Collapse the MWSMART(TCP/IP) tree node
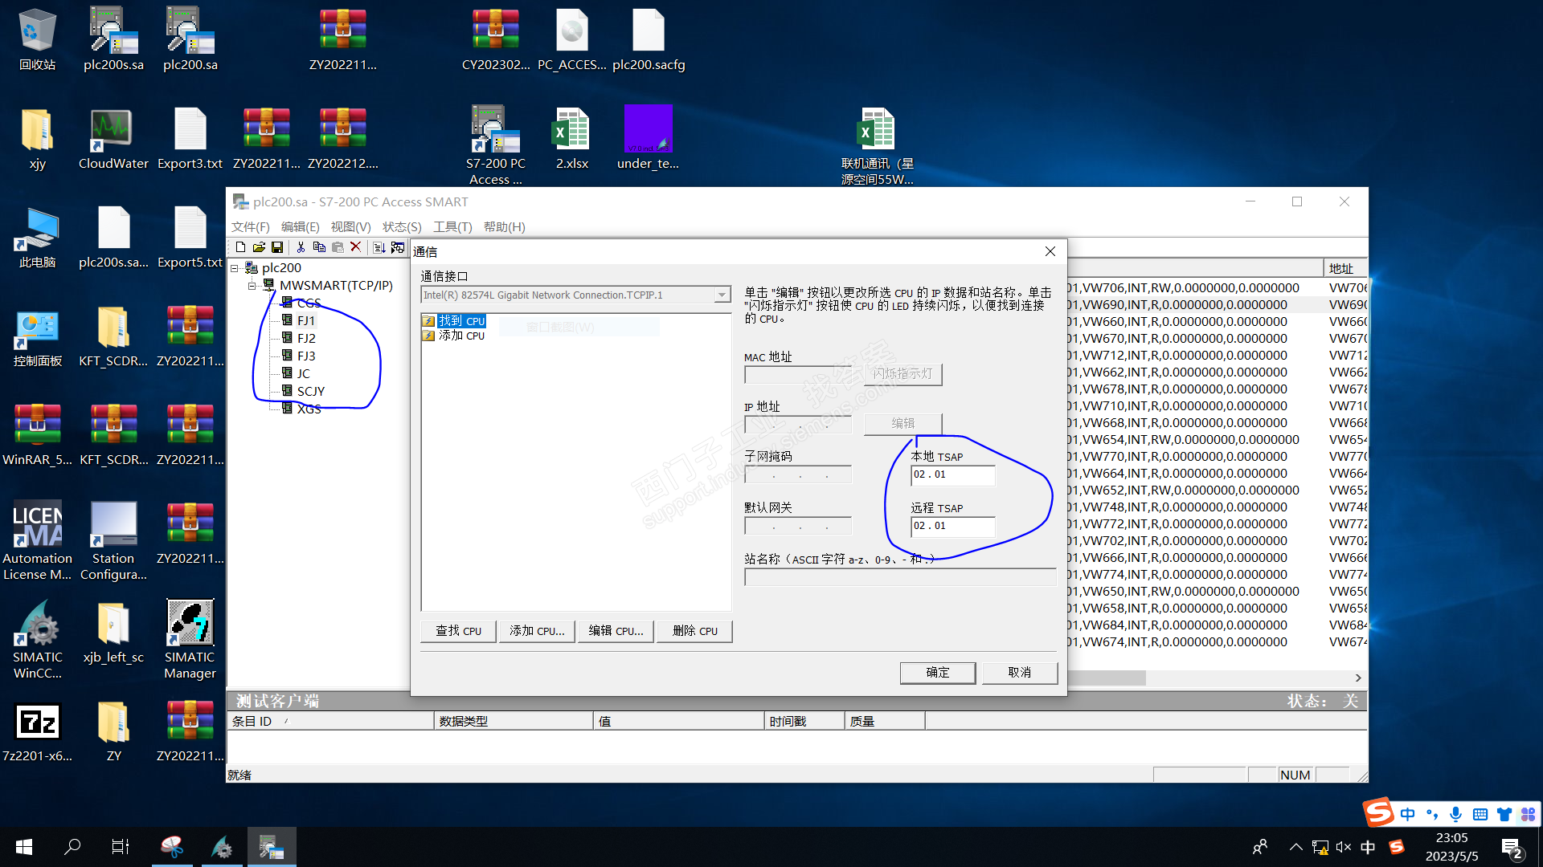Screen dimensions: 1543x867 click(252, 286)
